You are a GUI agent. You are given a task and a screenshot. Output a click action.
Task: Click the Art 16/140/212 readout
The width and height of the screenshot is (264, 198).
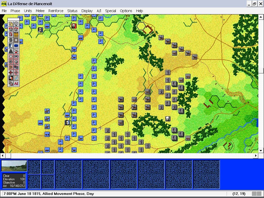pos(14,186)
